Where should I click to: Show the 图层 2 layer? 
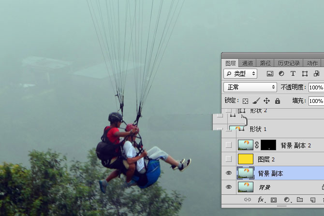(x=229, y=159)
